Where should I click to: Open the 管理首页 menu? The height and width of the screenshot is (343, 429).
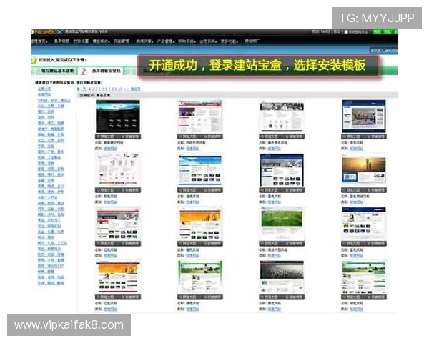click(x=40, y=41)
